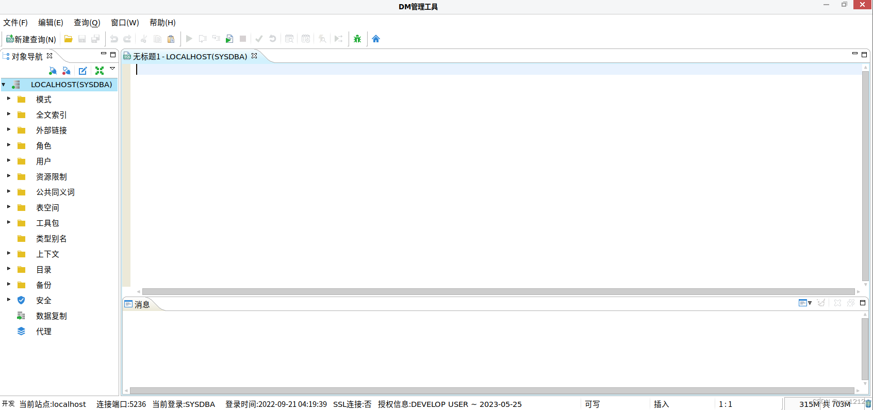Expand the 表空间 folder
The height and width of the screenshot is (410, 873).
click(x=9, y=207)
